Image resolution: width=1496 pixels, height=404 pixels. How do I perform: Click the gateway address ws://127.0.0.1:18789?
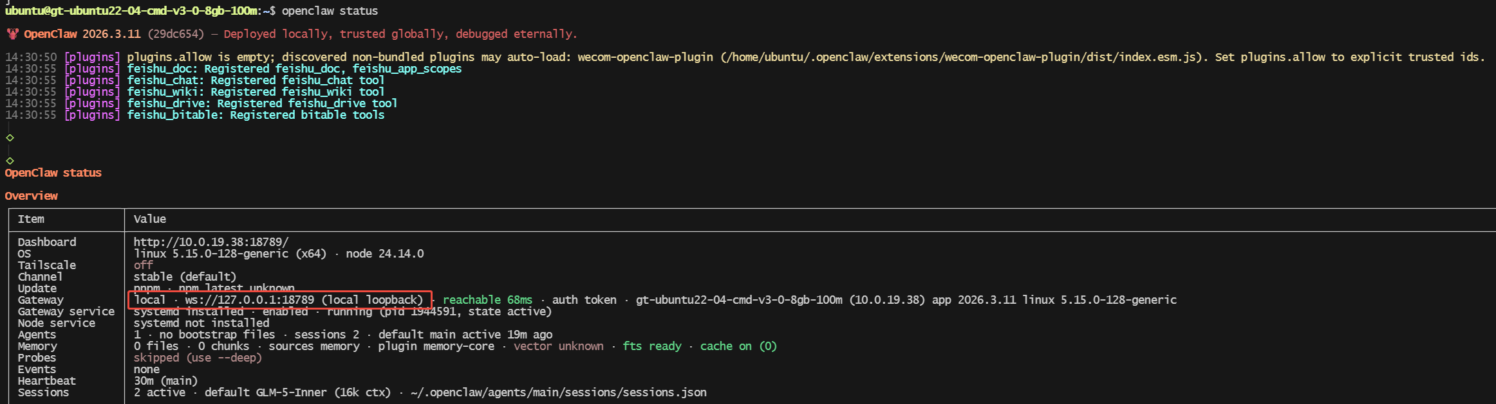coord(250,300)
